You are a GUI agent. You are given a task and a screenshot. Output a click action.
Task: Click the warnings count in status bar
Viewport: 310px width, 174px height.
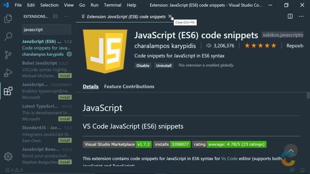pos(19,170)
